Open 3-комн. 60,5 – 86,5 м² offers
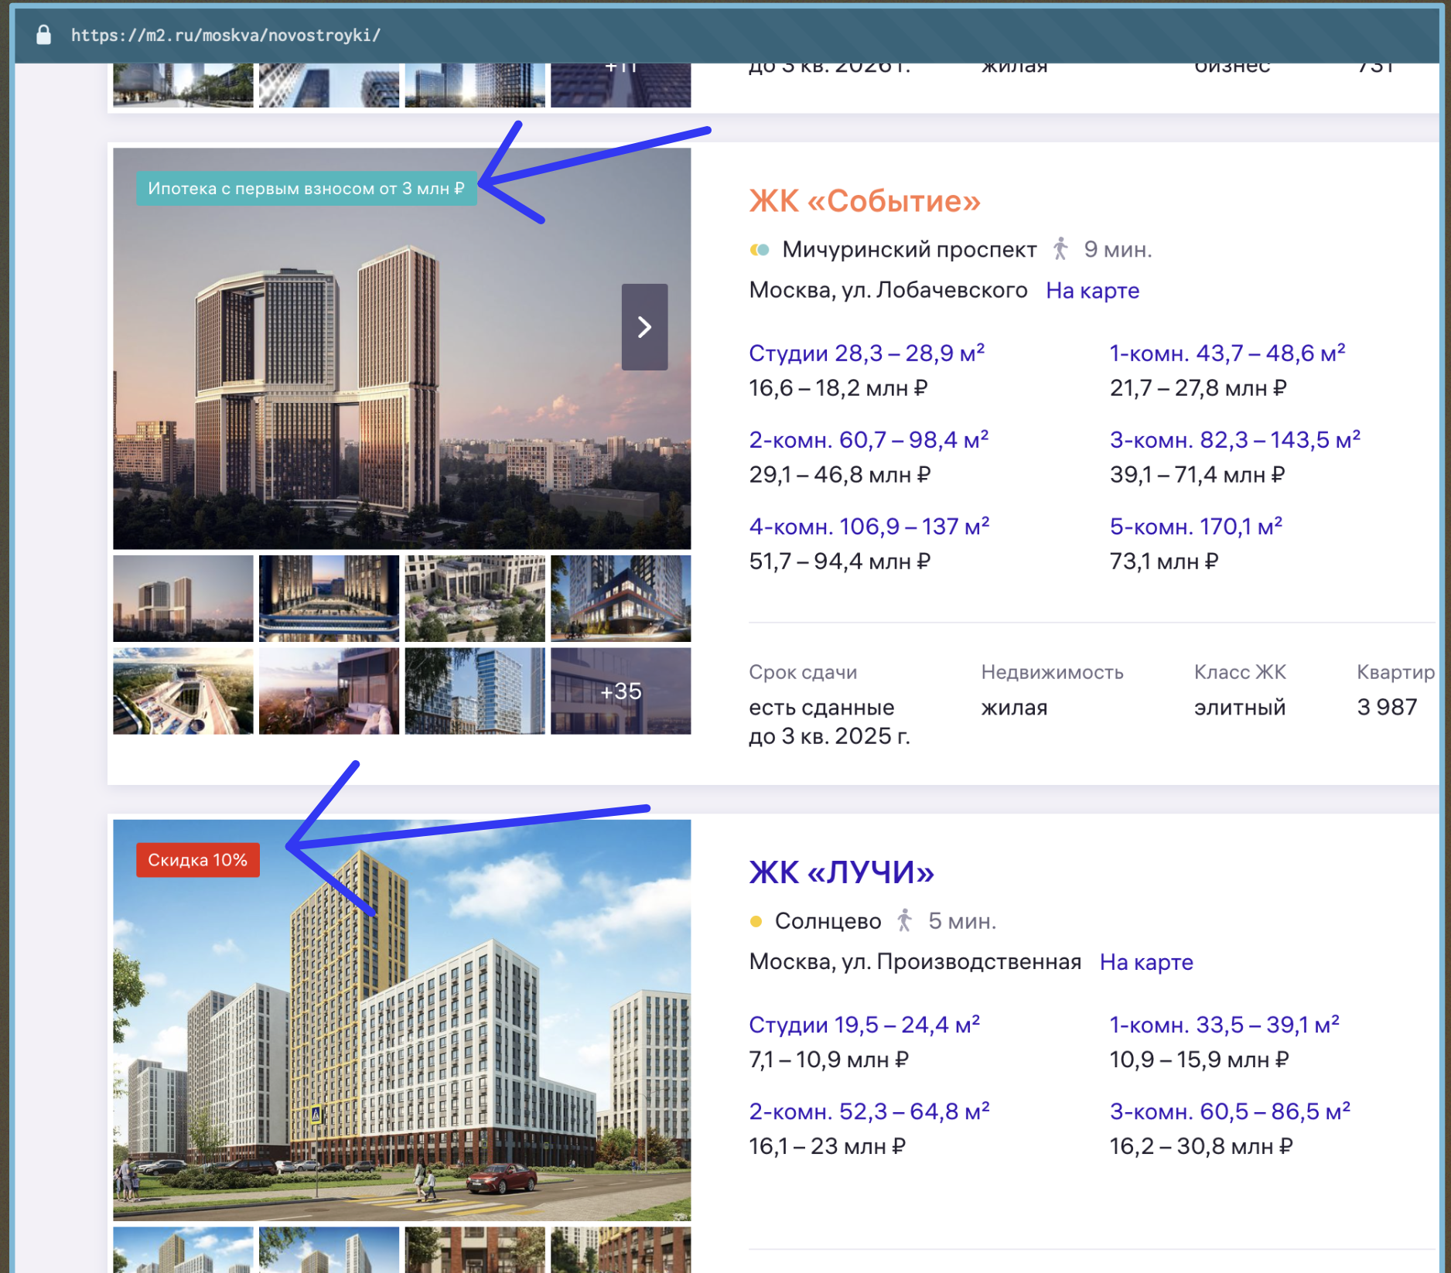This screenshot has height=1273, width=1451. (1230, 1111)
